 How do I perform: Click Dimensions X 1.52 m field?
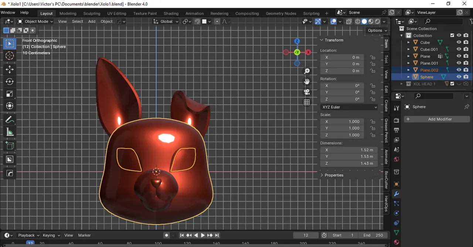click(x=349, y=150)
